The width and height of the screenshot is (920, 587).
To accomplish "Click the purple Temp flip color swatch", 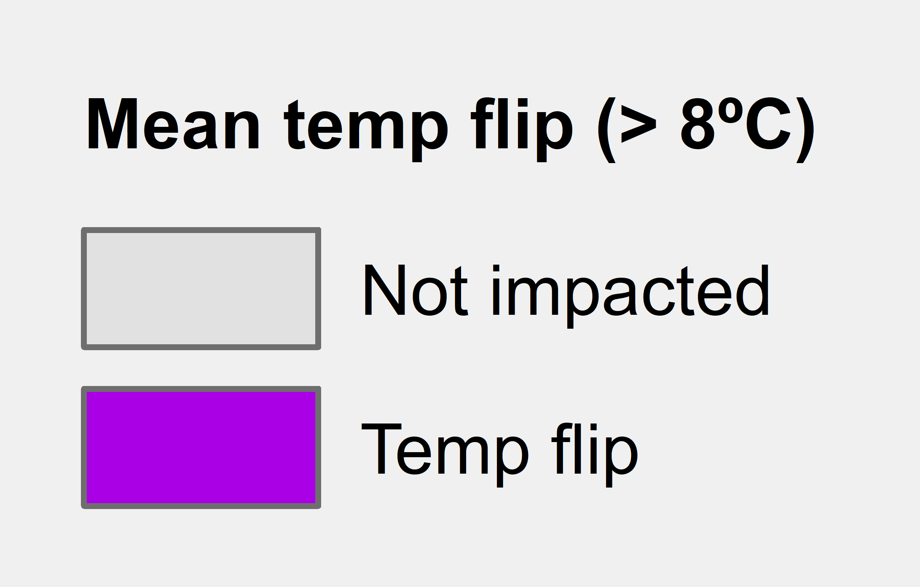I will coord(201,448).
